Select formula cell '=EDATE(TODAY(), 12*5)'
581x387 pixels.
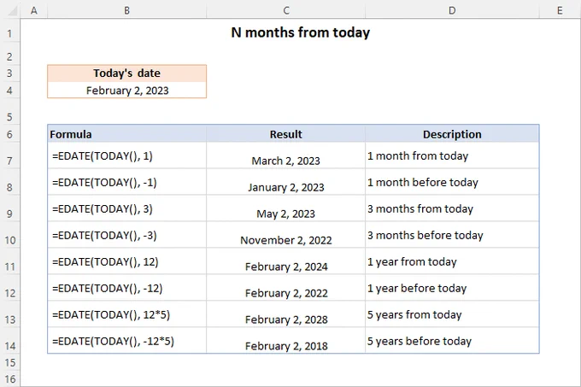point(126,314)
